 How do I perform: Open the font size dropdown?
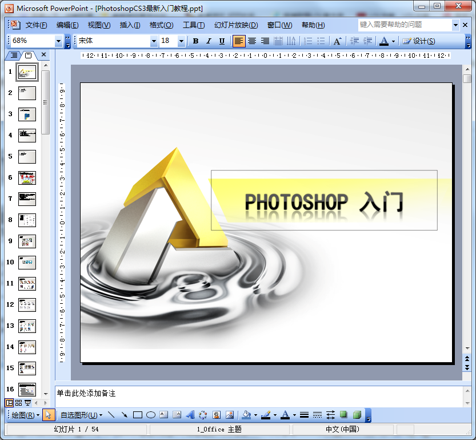click(x=181, y=41)
